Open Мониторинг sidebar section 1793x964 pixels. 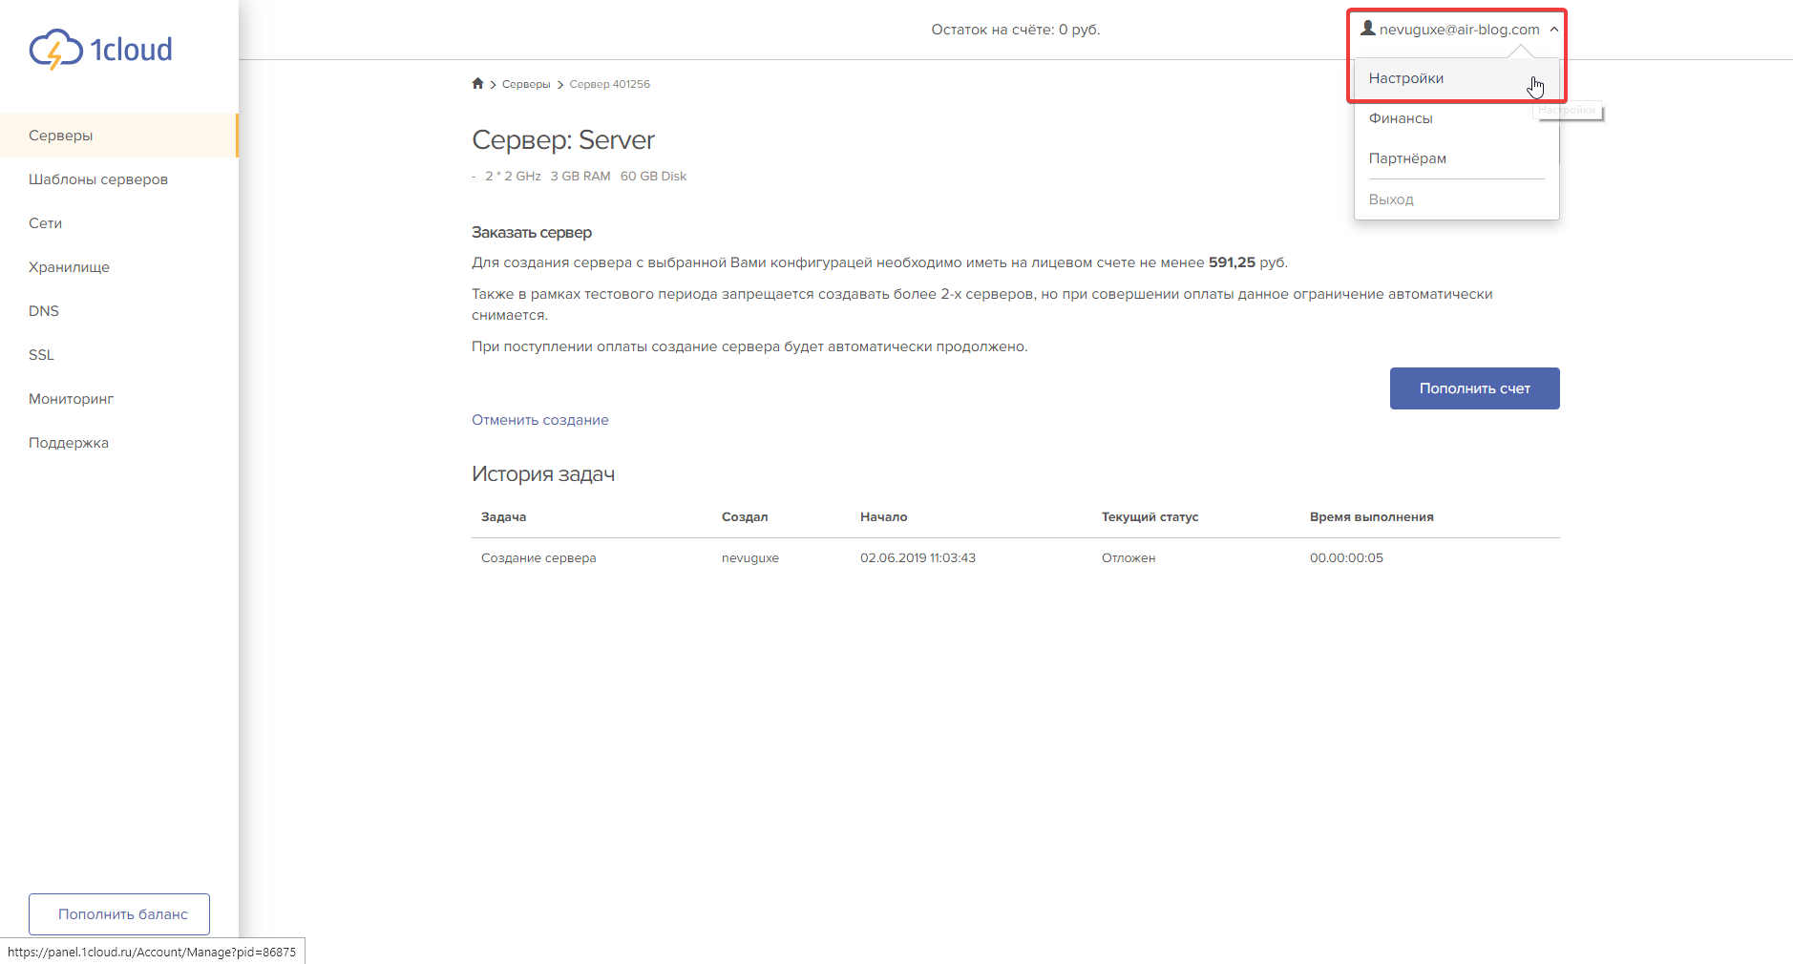click(x=71, y=399)
